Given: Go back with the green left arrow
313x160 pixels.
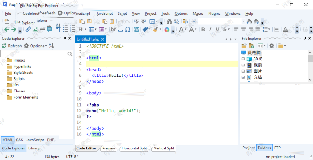Looking at the screenshot, I should coord(7,29).
